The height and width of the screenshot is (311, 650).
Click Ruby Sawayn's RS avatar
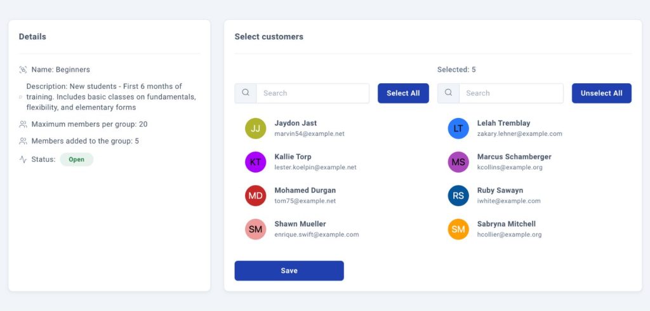click(458, 195)
